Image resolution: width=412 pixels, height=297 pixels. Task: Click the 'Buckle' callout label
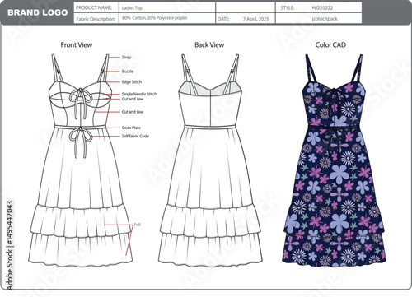(128, 72)
